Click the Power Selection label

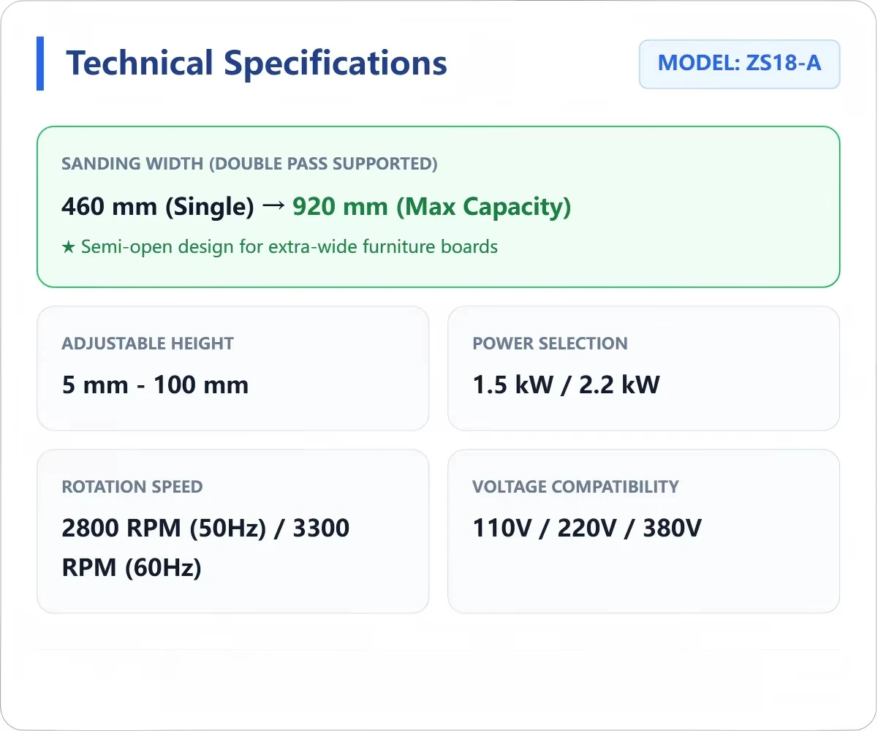click(x=550, y=344)
